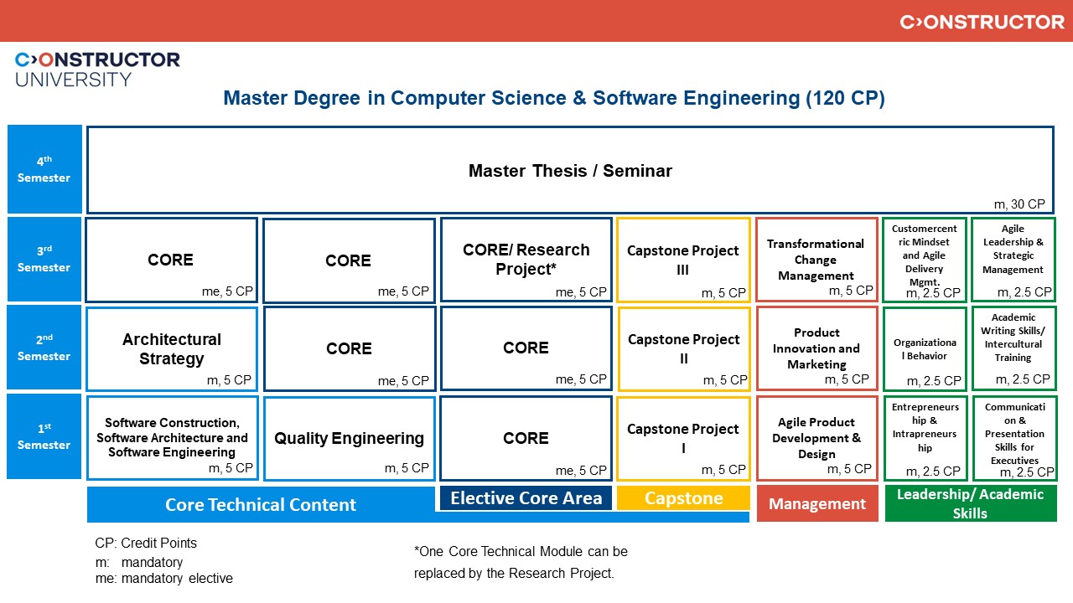Click the Elective Core Area legend bar

point(526,498)
